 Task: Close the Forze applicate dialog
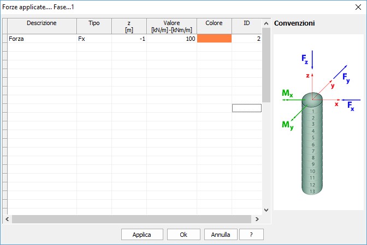[357, 7]
